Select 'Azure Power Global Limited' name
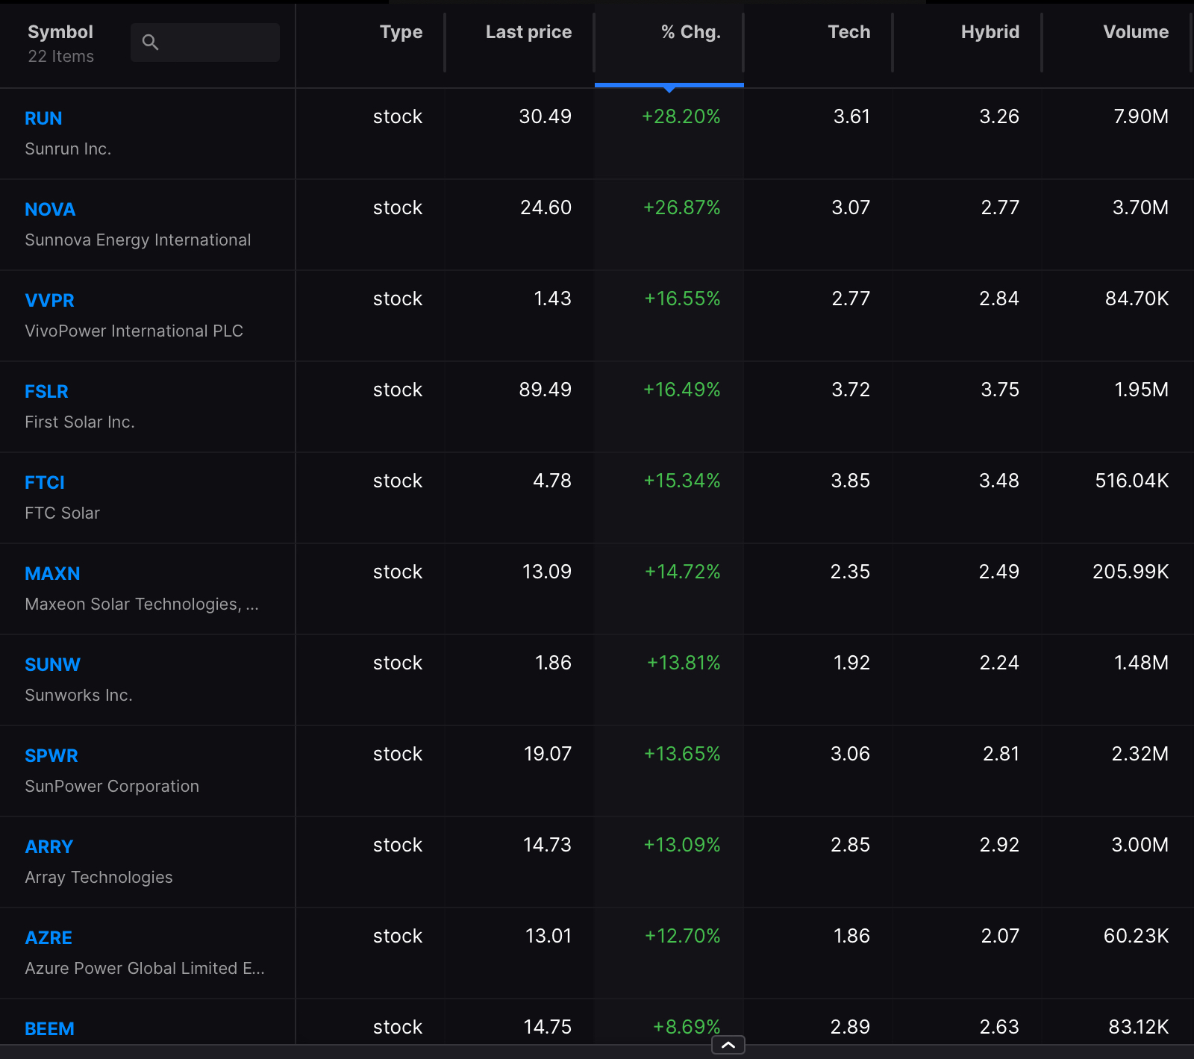The width and height of the screenshot is (1194, 1059). point(145,969)
